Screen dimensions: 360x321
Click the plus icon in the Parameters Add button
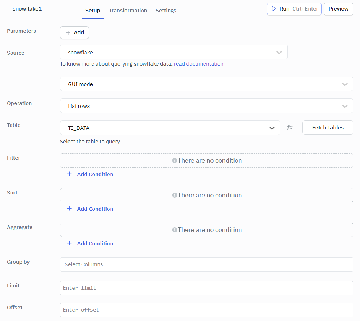[68, 33]
